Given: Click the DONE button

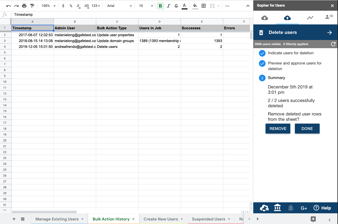Looking at the screenshot, I should click(307, 129).
